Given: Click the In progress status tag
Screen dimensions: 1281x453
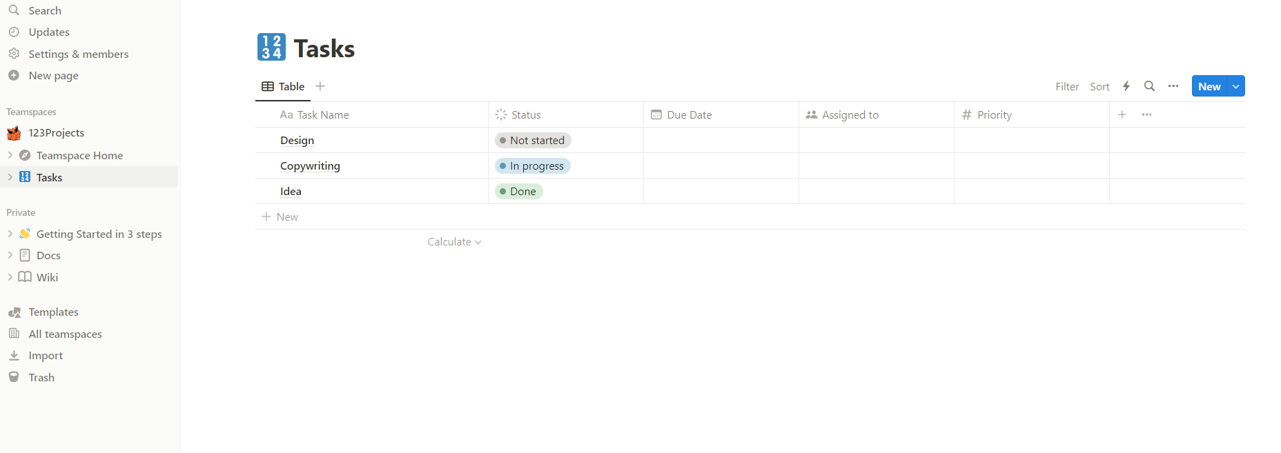Looking at the screenshot, I should click(533, 166).
